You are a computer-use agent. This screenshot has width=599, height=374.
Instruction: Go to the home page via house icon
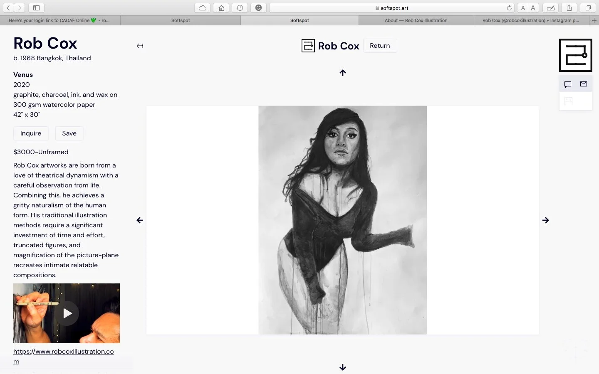pos(221,8)
